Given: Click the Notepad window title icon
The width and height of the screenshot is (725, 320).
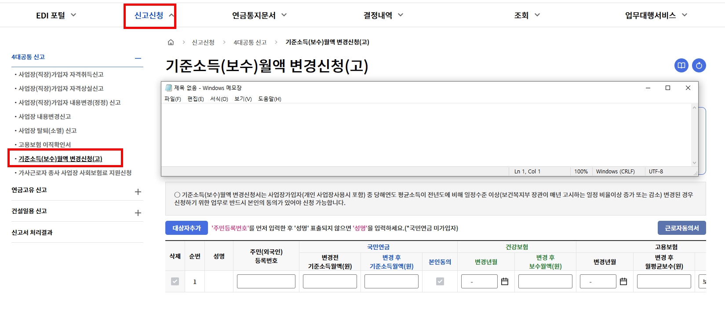Looking at the screenshot, I should (168, 88).
